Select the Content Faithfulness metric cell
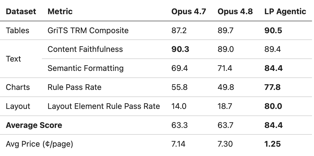Viewport: 314px width, 156px height. 85,49
